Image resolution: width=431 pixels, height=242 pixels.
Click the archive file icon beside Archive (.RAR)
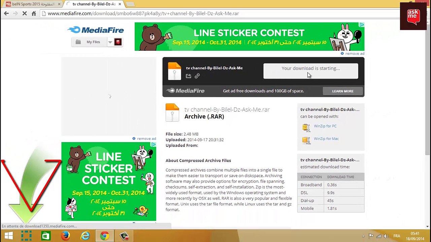(x=172, y=113)
